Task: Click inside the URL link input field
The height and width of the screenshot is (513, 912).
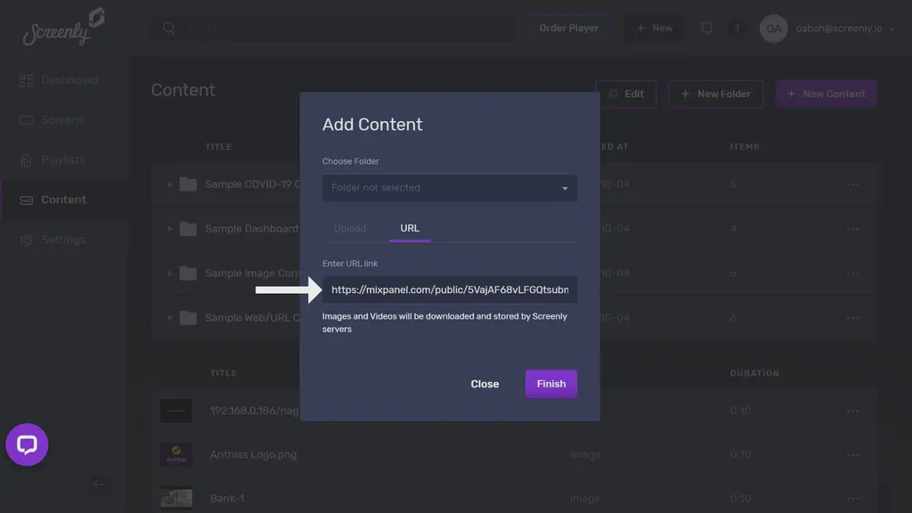Action: click(x=449, y=289)
